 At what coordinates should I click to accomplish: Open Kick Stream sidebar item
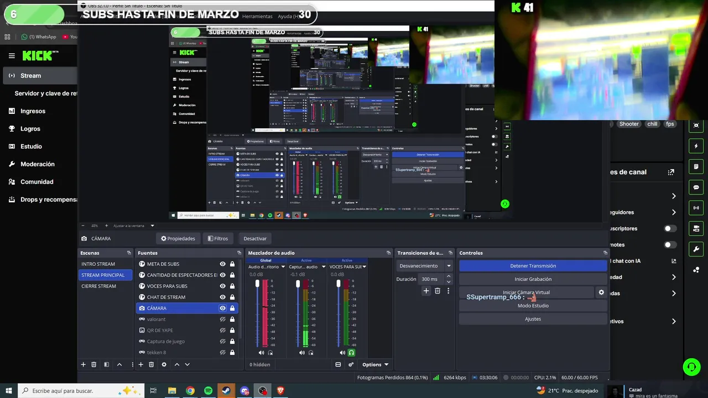(39, 76)
